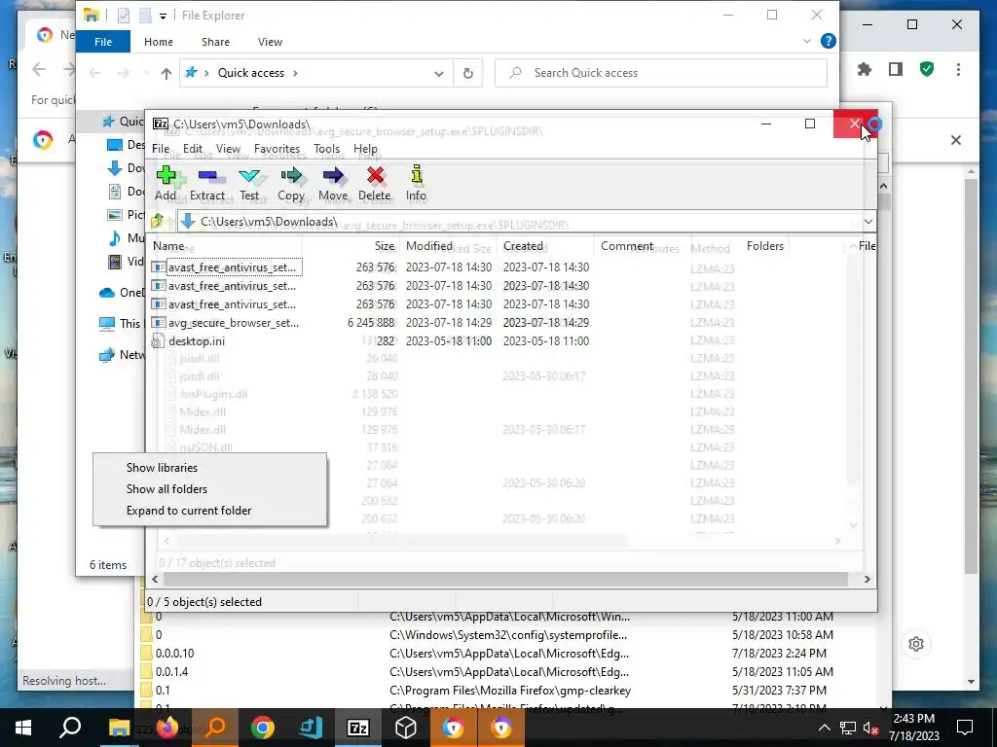Click the 6 245 888 size value
Viewport: 997px width, 747px height.
371,323
